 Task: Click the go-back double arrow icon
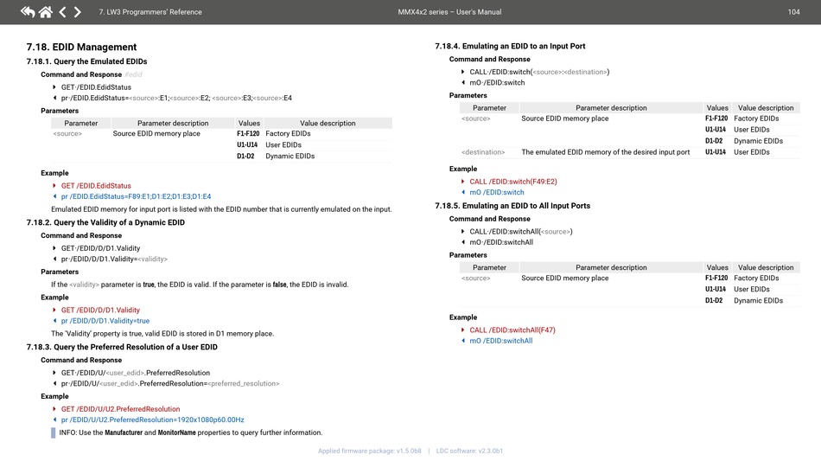[x=28, y=12]
